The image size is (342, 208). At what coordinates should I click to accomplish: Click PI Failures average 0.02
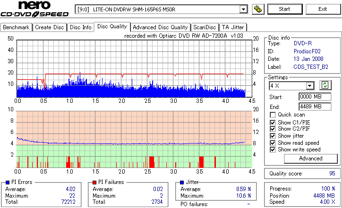158,189
